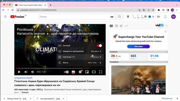Turn off the Анотації toggle
180x101 pixels.
click(x=99, y=46)
